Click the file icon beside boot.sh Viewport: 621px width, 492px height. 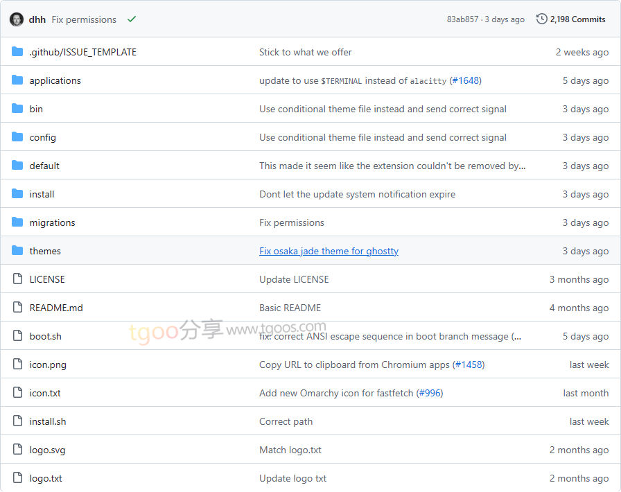[x=17, y=336]
